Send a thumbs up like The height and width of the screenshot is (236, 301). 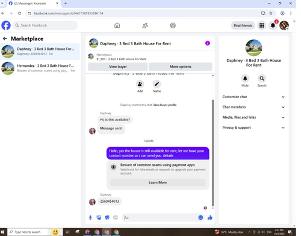pos(210,217)
